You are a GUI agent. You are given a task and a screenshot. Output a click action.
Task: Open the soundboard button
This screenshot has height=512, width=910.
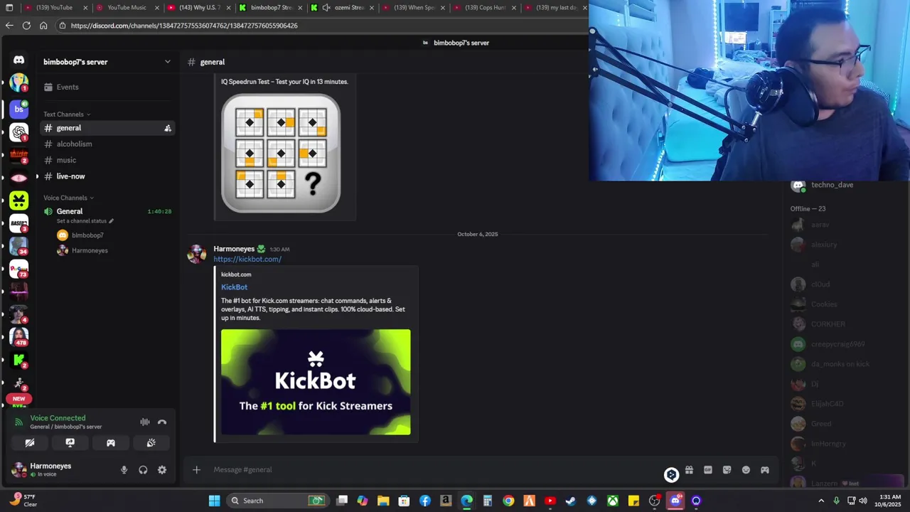[151, 442]
